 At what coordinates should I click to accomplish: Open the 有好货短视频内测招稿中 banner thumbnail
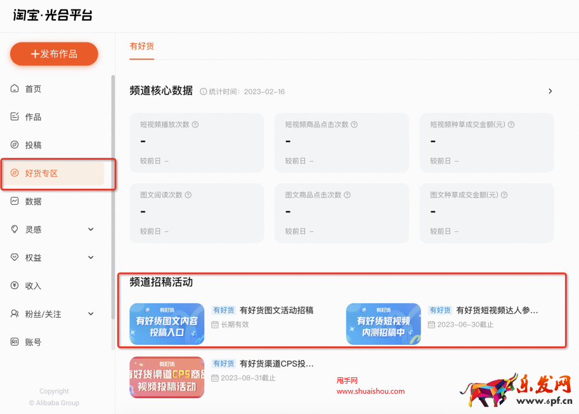coord(383,324)
